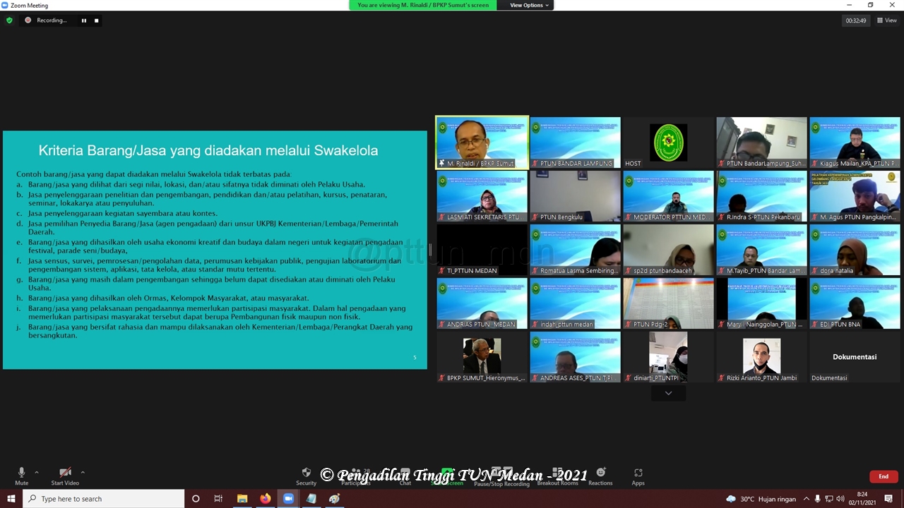904x508 pixels.
Task: Start video with the camera button
Action: point(65,473)
